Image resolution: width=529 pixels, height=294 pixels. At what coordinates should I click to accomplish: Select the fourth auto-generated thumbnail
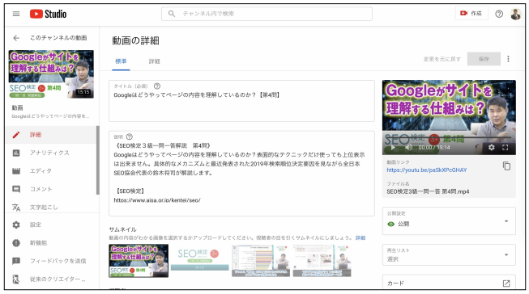point(322,261)
